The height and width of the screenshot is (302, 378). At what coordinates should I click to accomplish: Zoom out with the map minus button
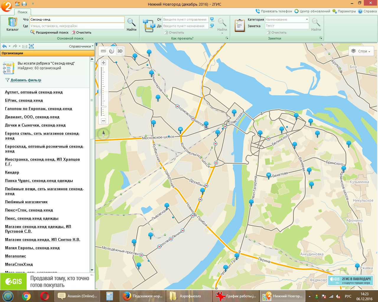pyautogui.click(x=103, y=121)
